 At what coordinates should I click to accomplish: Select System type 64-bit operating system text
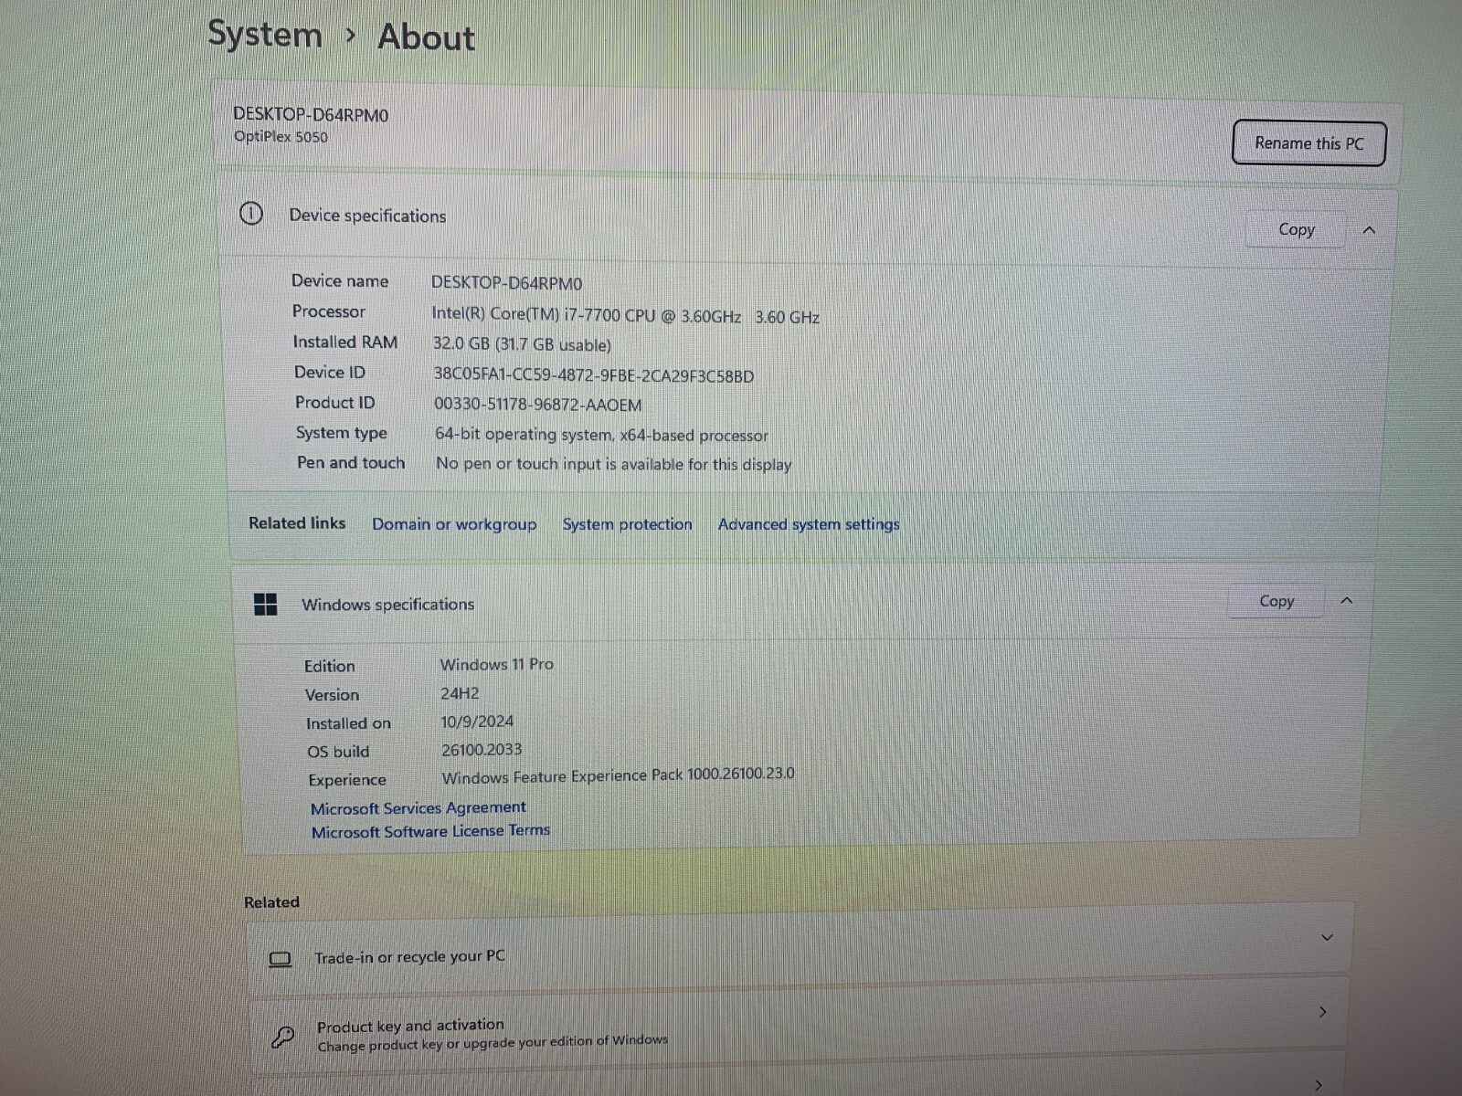point(601,435)
